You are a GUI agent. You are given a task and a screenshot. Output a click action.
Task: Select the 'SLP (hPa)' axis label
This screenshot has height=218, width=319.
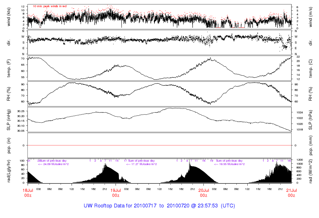point(311,120)
